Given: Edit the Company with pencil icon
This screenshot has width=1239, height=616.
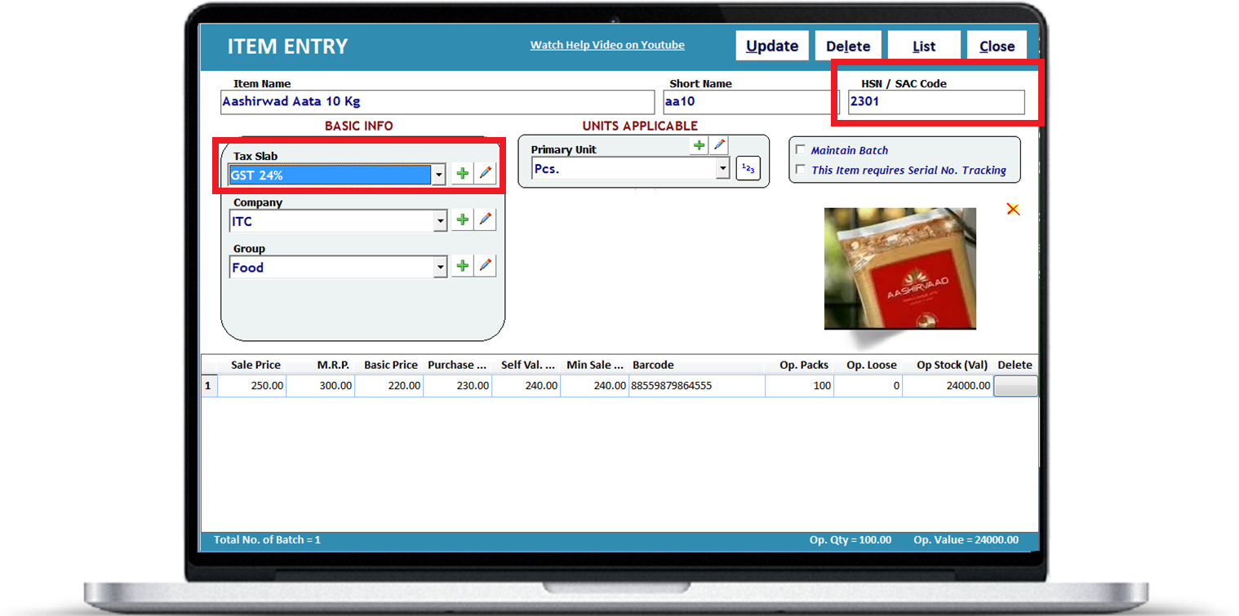Looking at the screenshot, I should [486, 220].
